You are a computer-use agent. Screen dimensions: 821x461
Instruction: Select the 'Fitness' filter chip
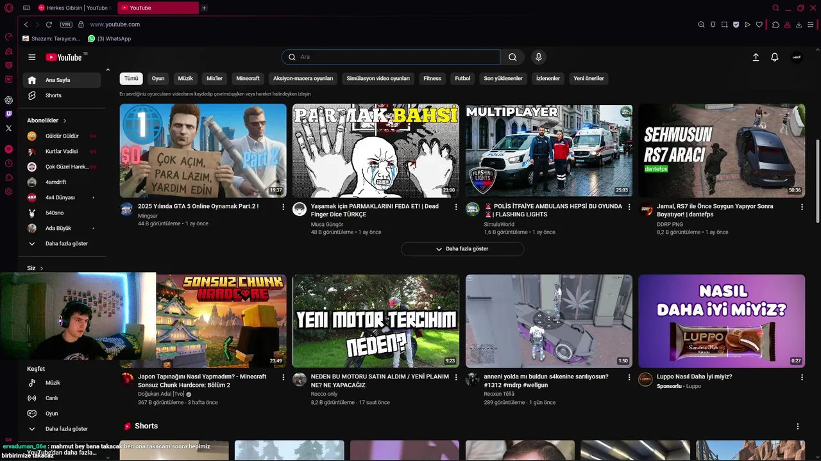click(432, 78)
